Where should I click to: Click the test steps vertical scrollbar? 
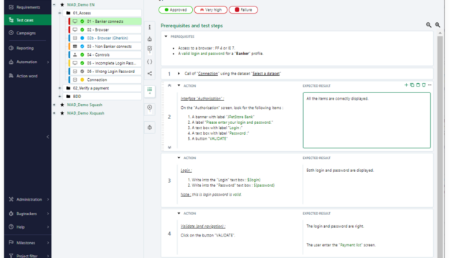(x=440, y=146)
